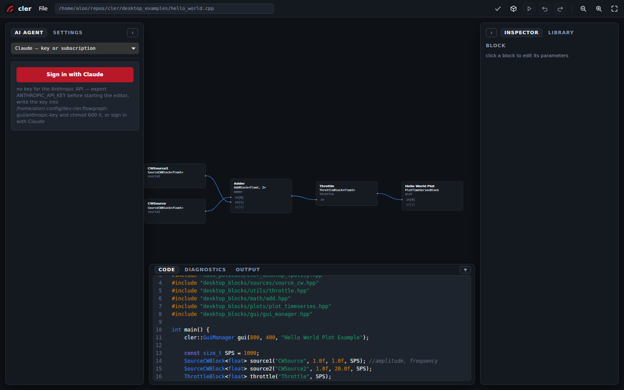Click the plot in[1] input port
624x390 pixels.
point(410,205)
